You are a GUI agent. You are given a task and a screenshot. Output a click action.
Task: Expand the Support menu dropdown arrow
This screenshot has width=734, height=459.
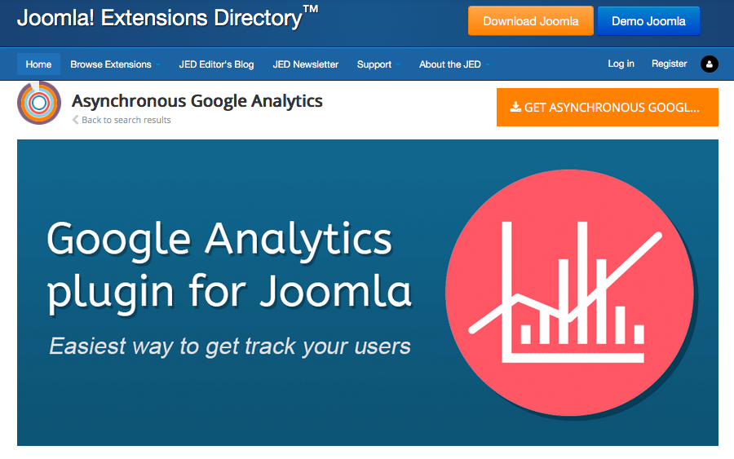coord(398,64)
